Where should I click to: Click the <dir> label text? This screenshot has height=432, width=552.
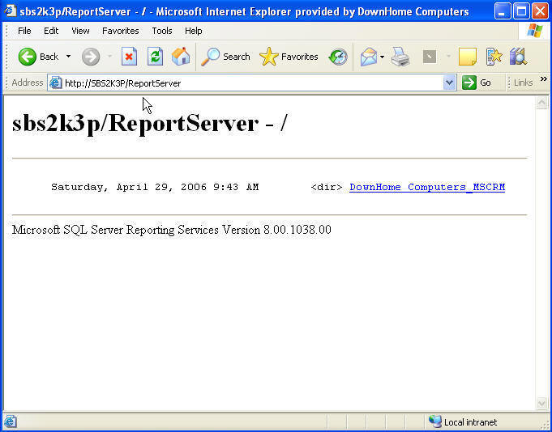tap(327, 187)
